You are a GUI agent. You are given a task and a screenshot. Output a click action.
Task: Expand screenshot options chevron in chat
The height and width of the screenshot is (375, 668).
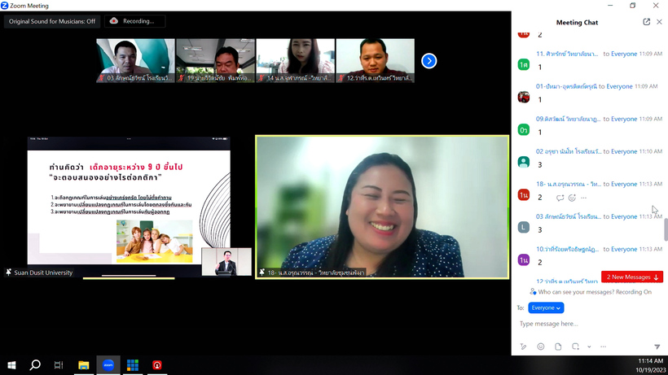pyautogui.click(x=589, y=347)
